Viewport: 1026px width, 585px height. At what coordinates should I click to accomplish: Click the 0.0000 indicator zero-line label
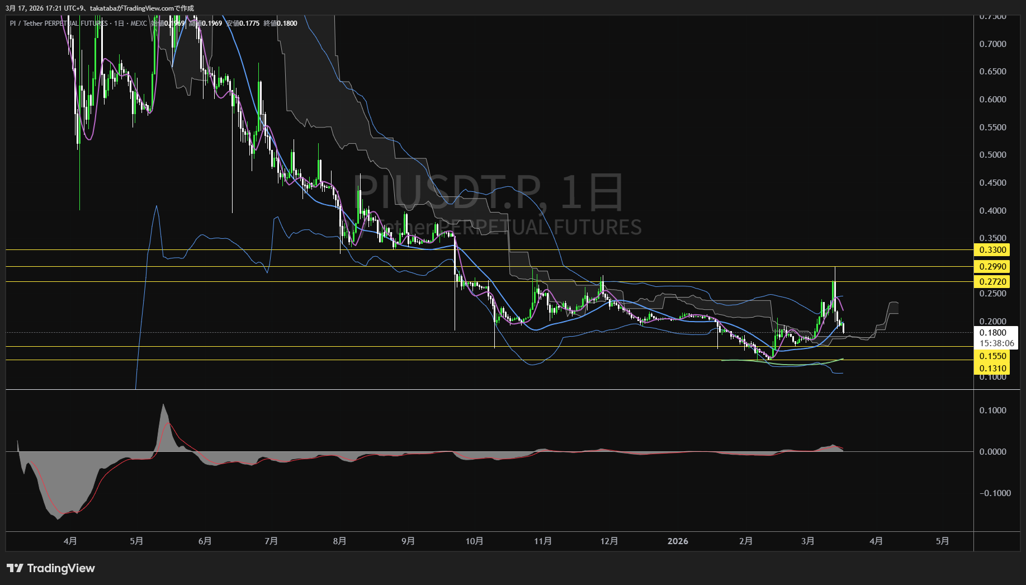(992, 452)
